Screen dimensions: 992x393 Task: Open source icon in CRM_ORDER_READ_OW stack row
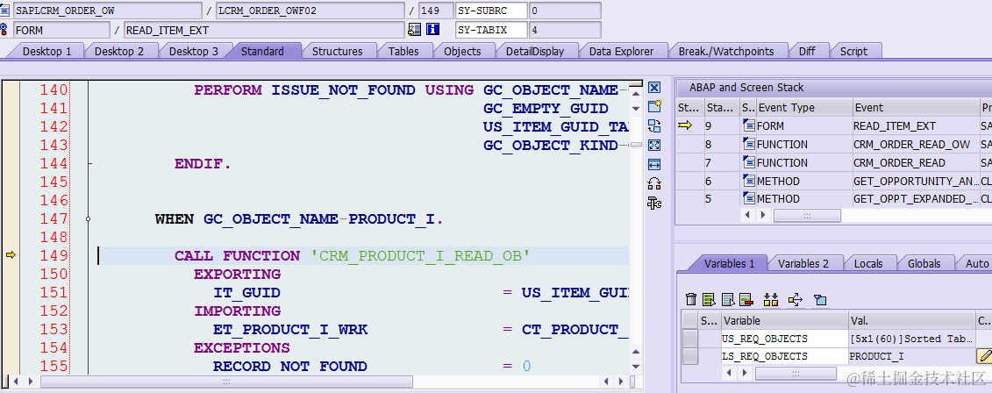click(748, 144)
